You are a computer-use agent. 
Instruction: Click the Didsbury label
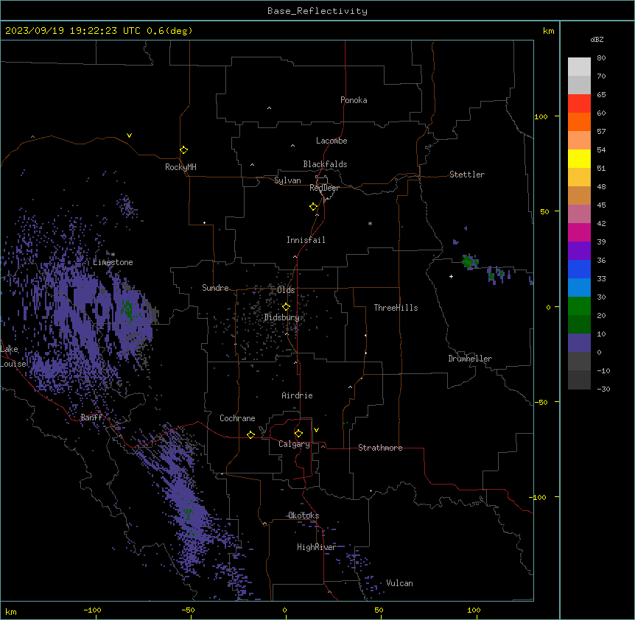tap(282, 317)
